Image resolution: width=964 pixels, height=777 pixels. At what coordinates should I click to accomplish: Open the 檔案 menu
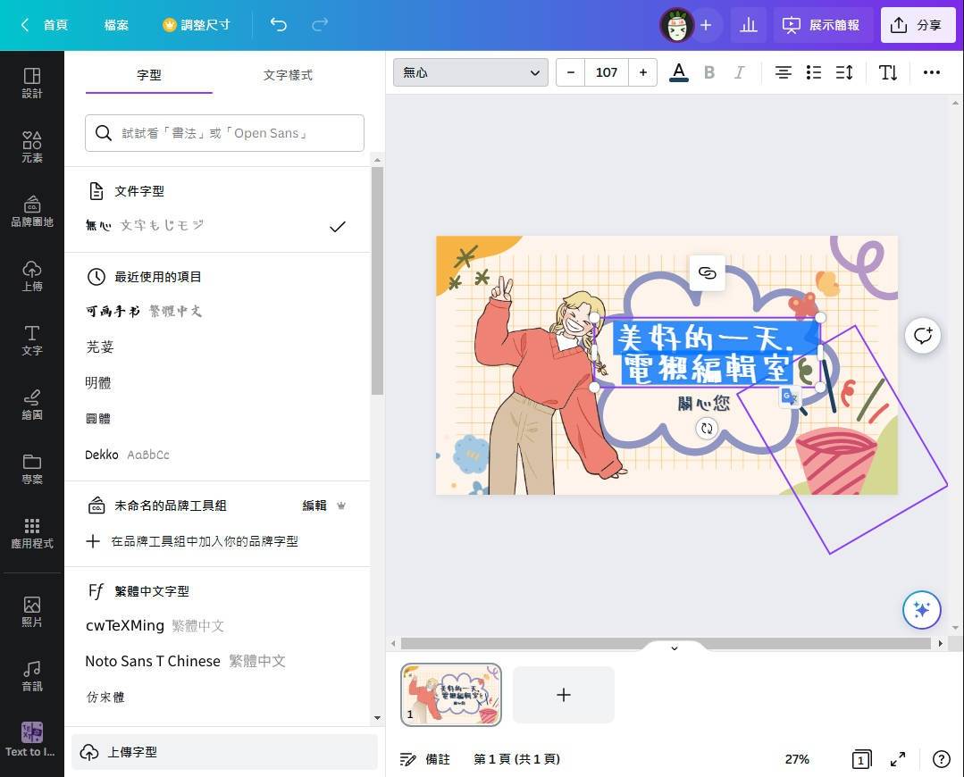pyautogui.click(x=116, y=25)
